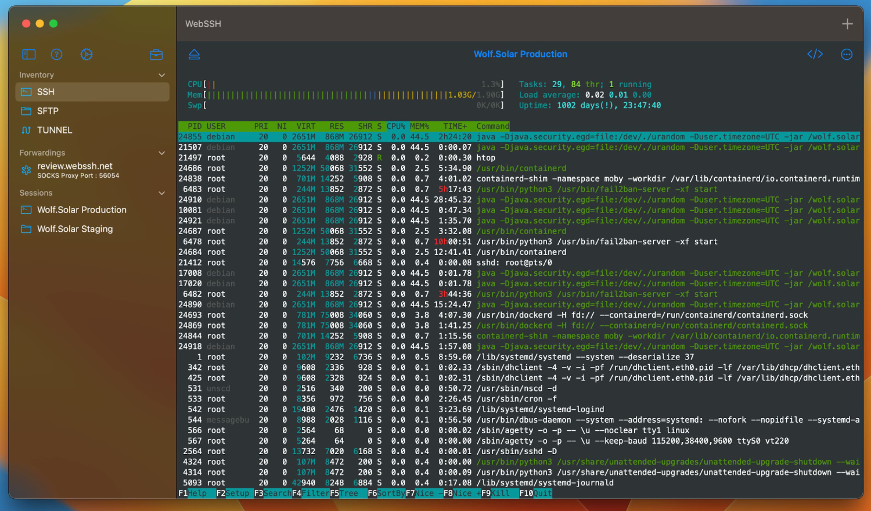The width and height of the screenshot is (871, 511).
Task: Select SFTP in the Inventory list
Action: point(48,111)
